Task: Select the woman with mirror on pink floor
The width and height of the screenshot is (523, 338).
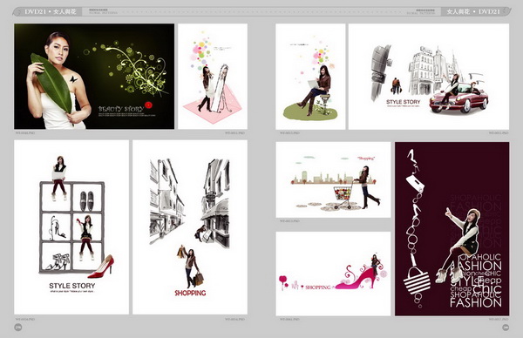Action: [x=213, y=77]
